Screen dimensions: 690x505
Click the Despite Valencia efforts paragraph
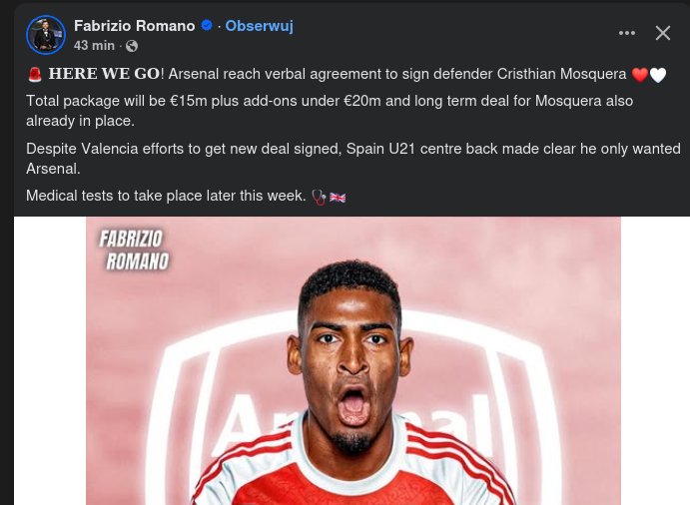pyautogui.click(x=353, y=159)
